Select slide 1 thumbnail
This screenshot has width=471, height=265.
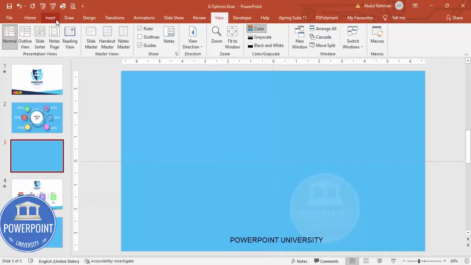tap(37, 79)
